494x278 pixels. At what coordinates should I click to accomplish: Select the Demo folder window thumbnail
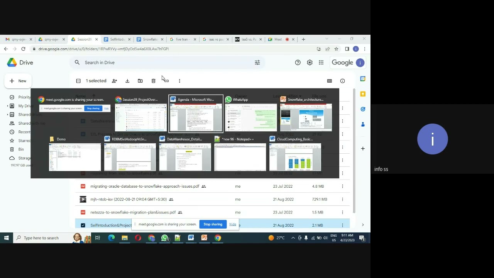point(75,153)
